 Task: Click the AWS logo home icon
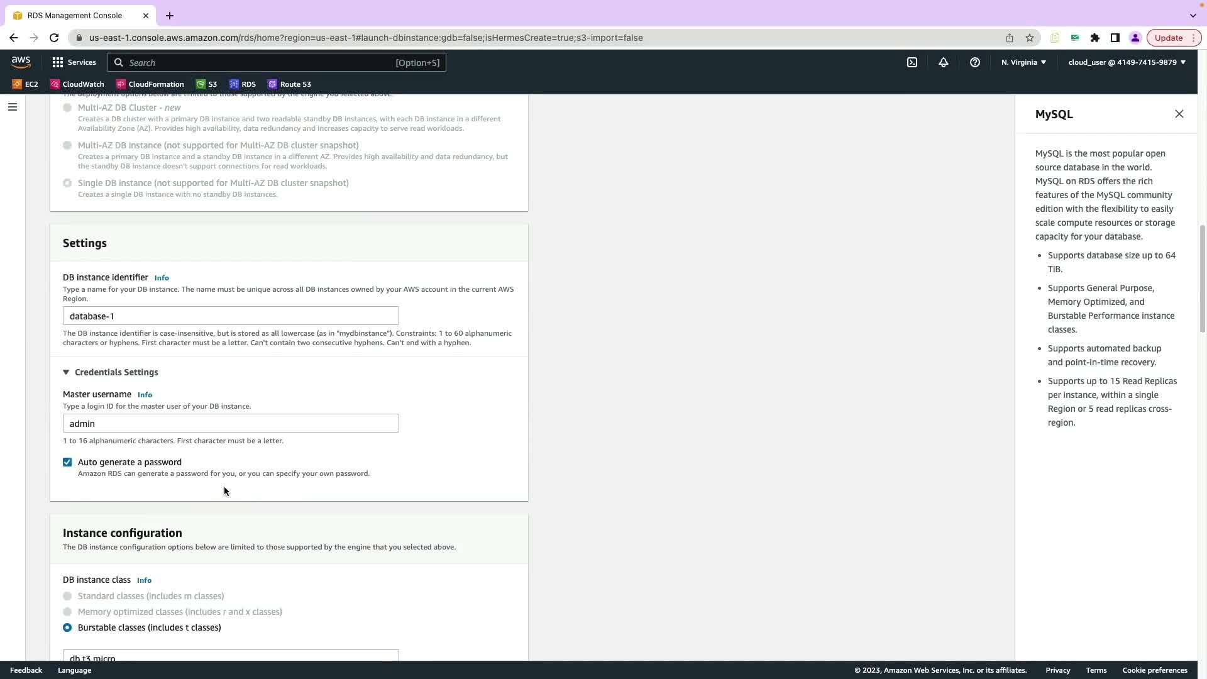tap(21, 62)
